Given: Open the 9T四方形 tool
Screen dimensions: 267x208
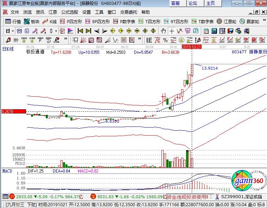Looking at the screenshot, I should (x=176, y=21).
